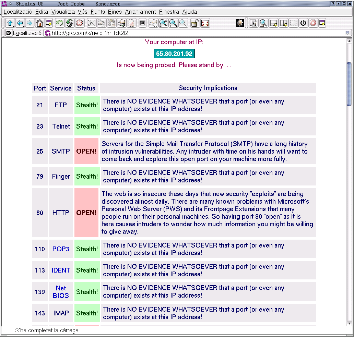
Task: Click the window menu icon in title bar
Action: pos(4,4)
